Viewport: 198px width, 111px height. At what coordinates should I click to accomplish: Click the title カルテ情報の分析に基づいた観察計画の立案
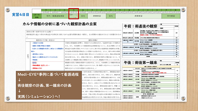point(60,24)
